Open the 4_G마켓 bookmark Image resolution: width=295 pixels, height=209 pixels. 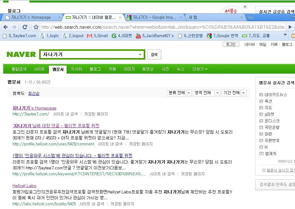point(122,36)
